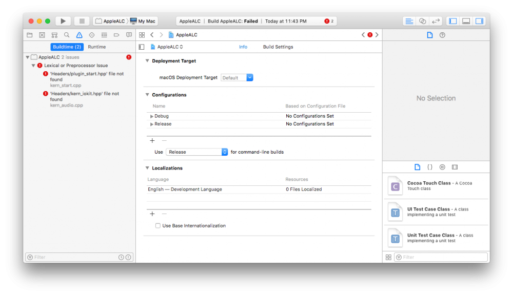Jump to next issue arrow
Viewport: 513px width, 296px height.
377,35
